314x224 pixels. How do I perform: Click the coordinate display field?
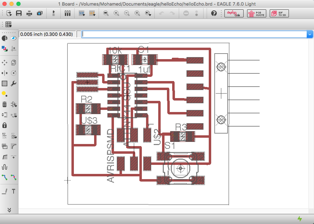[x=47, y=34]
